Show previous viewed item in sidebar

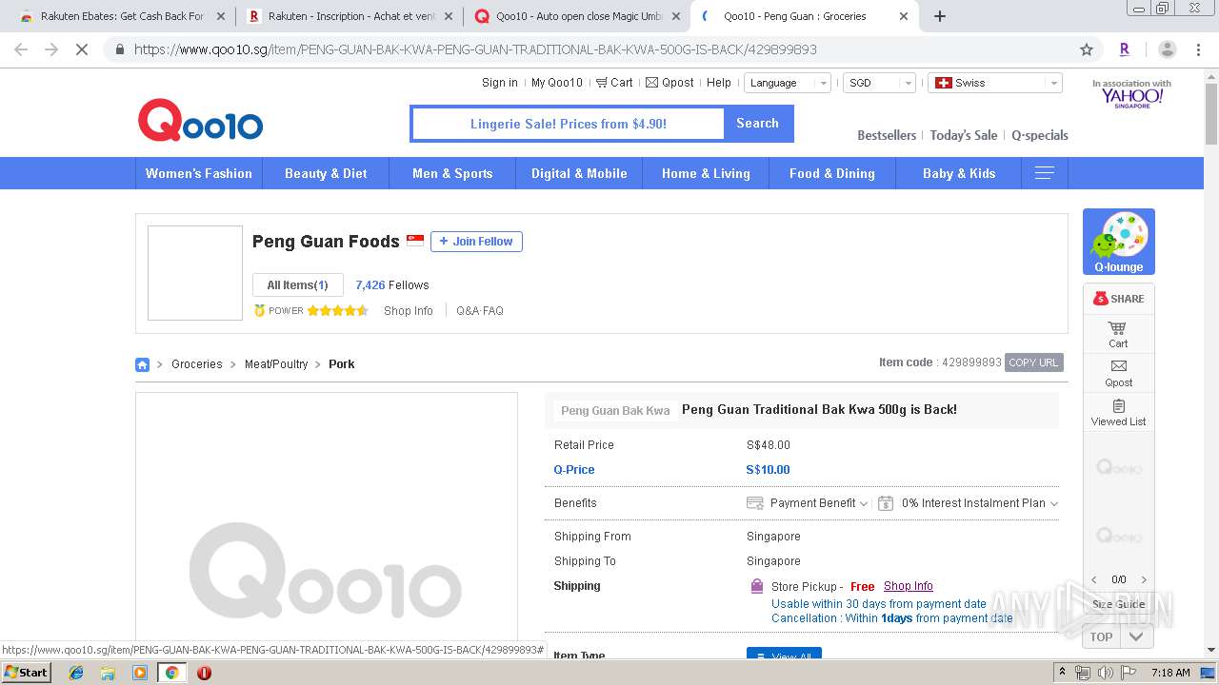click(1093, 579)
